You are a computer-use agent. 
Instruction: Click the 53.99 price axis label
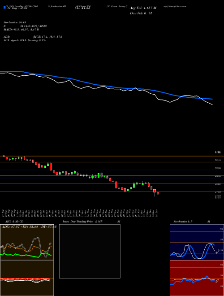[x=218, y=168]
